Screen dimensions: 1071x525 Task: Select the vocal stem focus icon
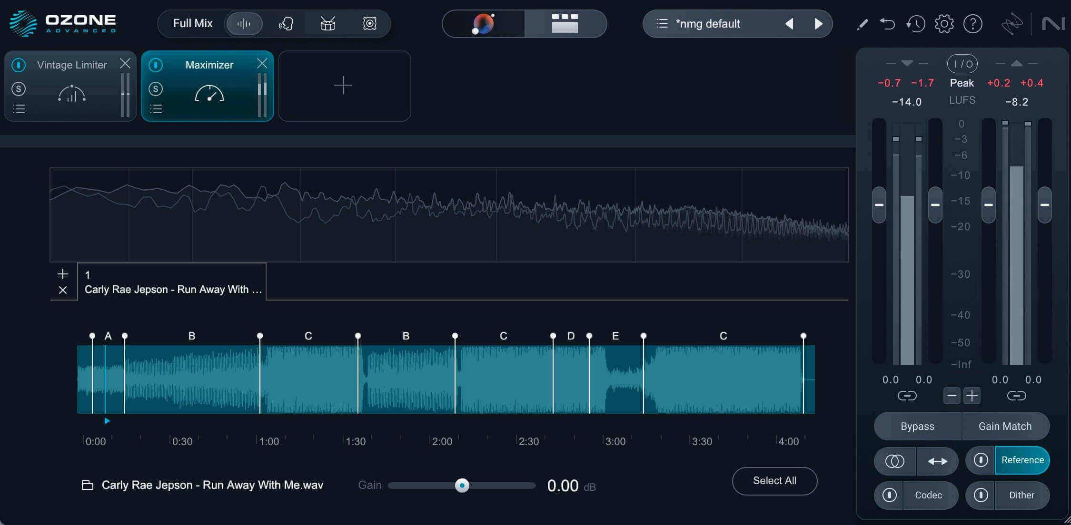pos(286,23)
